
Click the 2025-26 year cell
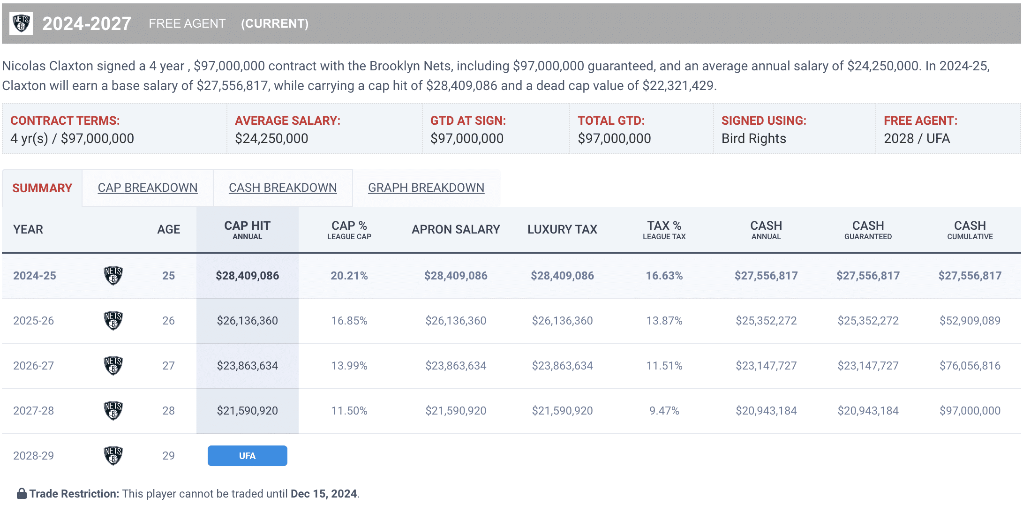34,321
